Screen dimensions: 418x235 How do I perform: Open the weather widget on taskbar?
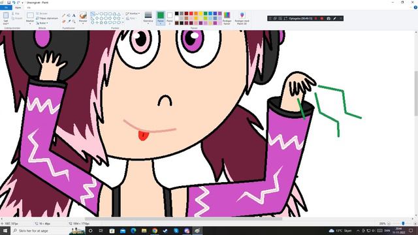click(x=340, y=230)
